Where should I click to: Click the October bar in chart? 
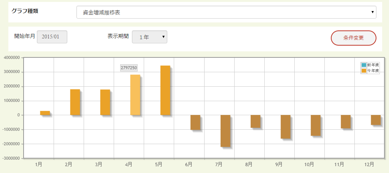(x=316, y=125)
